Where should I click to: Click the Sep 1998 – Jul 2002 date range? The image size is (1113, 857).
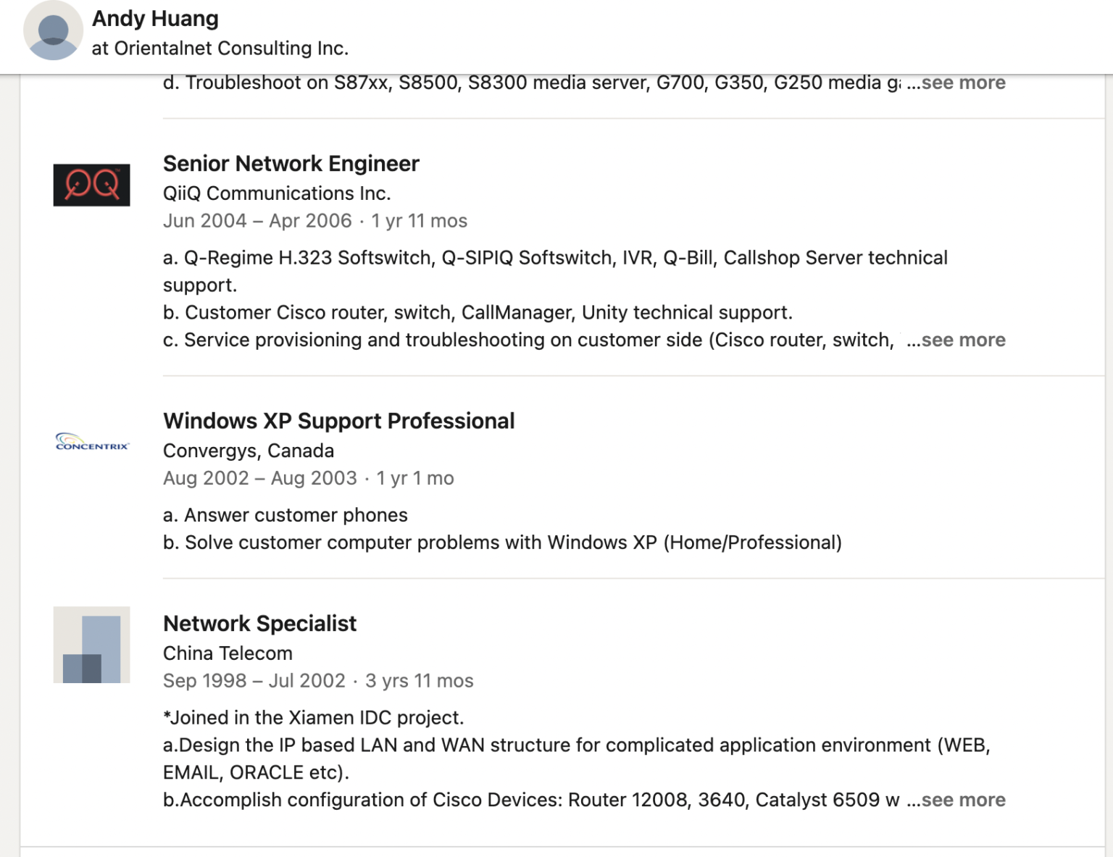[x=254, y=681]
